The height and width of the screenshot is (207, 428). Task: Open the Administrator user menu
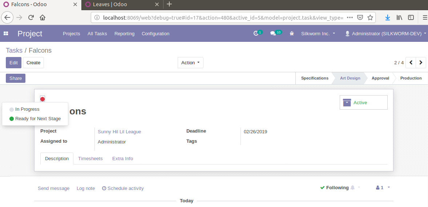[386, 33]
